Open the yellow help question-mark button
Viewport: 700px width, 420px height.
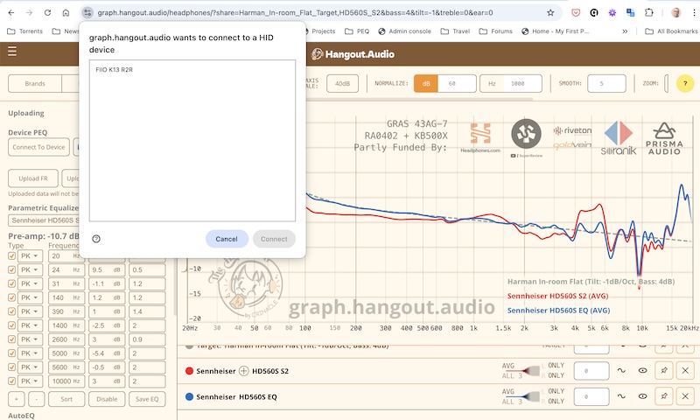[685, 83]
